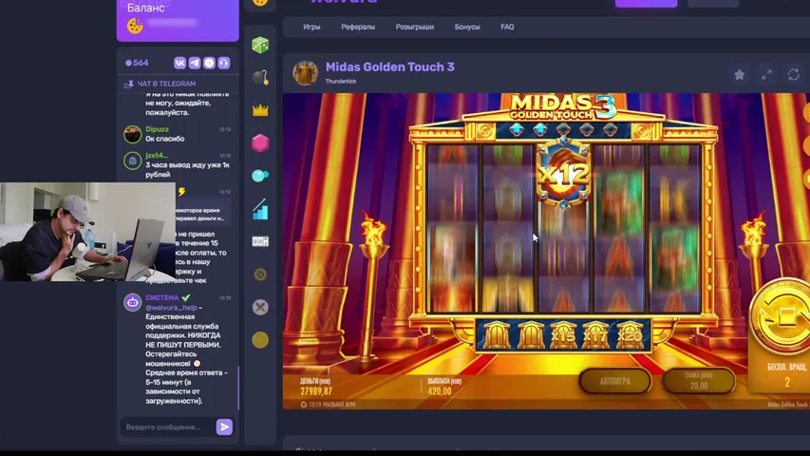Screen dimensions: 810x456
Task: Expand the game to fullscreen
Action: tap(766, 75)
